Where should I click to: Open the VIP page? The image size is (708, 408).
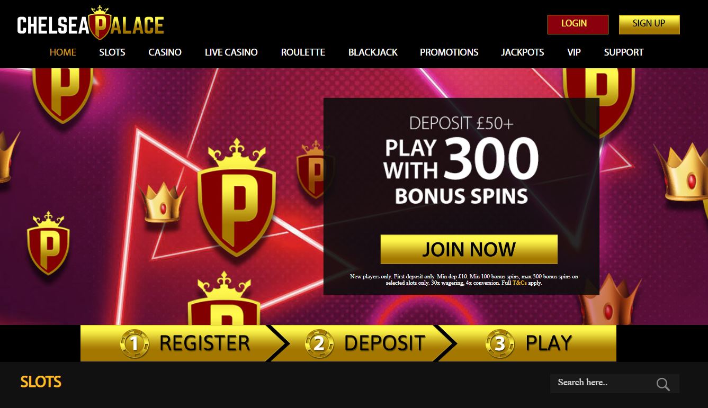coord(574,52)
